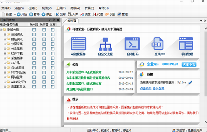Click the speaker icon next to 公告
Viewport: 207px width, 132px height.
pyautogui.click(x=69, y=64)
